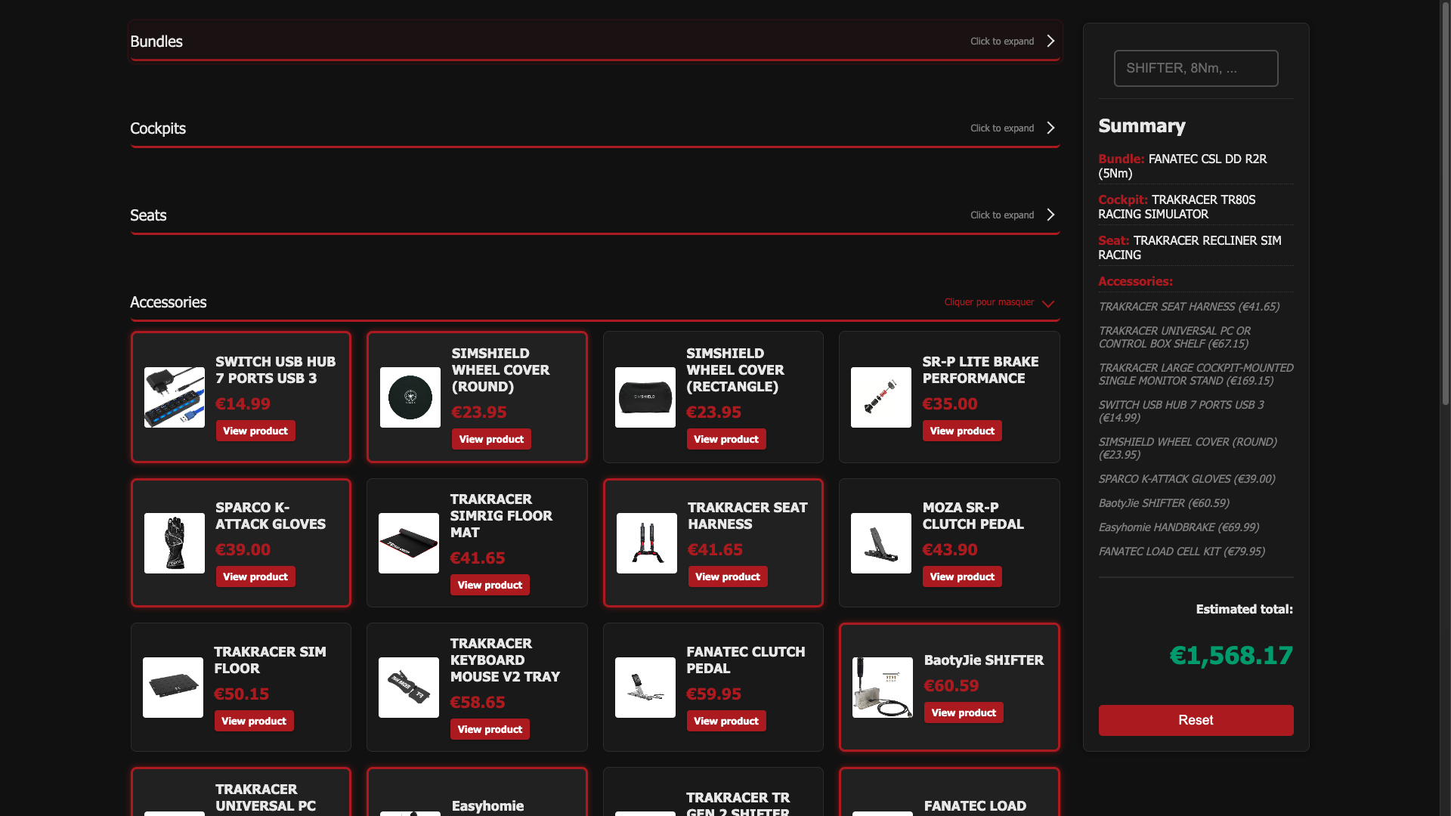The width and height of the screenshot is (1451, 816).
Task: View product for Sparco K-Attack Gloves
Action: pos(255,576)
